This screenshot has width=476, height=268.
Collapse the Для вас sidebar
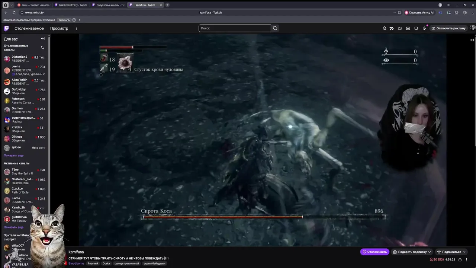click(43, 39)
